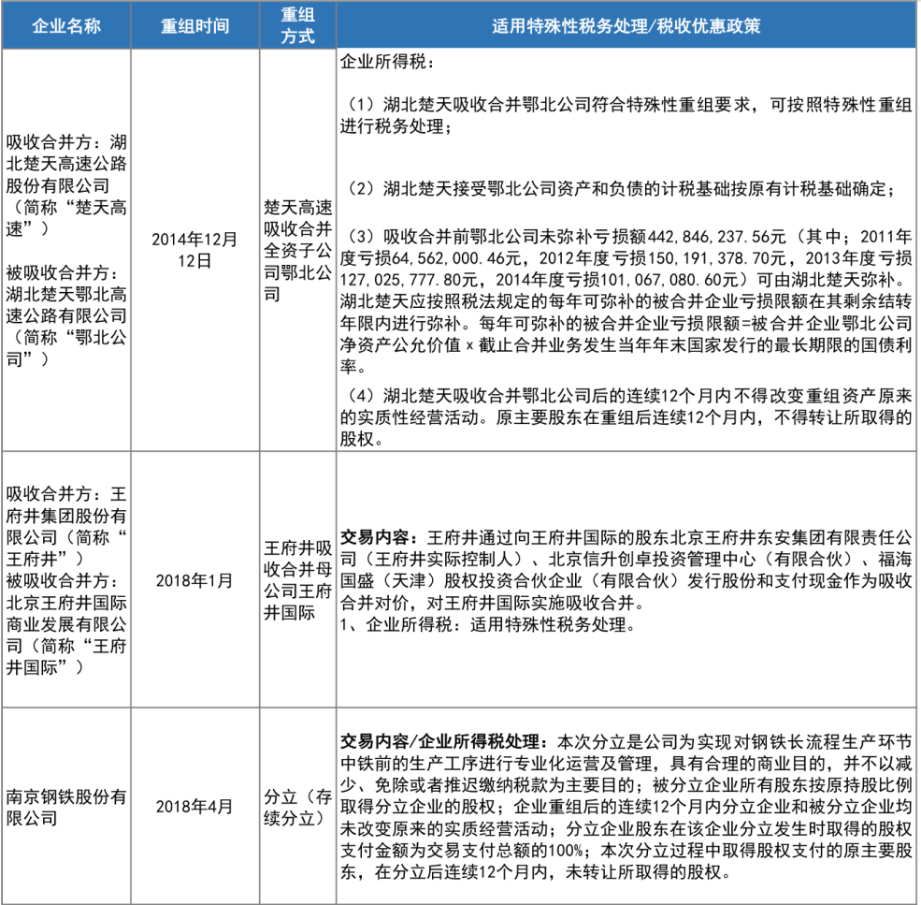
Task: Click the 王府井集团股份有限公司 company cell
Action: pos(65,579)
